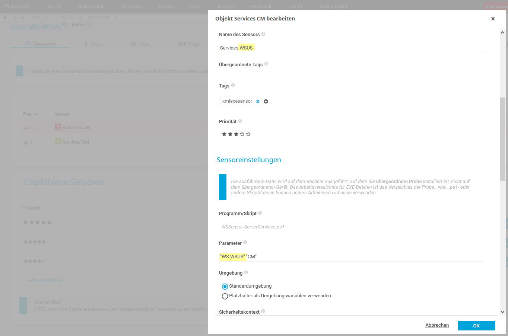Set priority to five stars
Image resolution: width=508 pixels, height=336 pixels.
248,134
